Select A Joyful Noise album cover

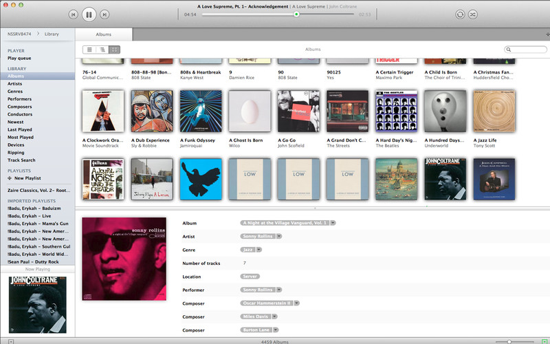pyautogui.click(x=103, y=179)
